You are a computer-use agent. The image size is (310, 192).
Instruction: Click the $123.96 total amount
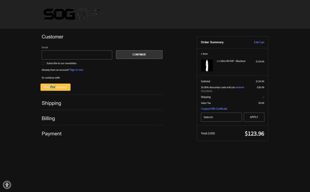pyautogui.click(x=254, y=134)
